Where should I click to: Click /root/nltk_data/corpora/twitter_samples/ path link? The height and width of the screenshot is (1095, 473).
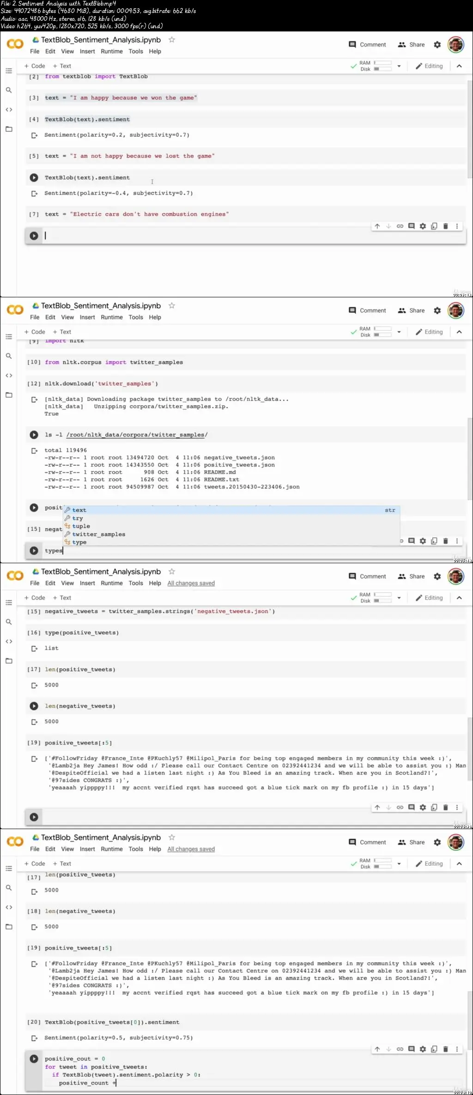click(x=137, y=435)
